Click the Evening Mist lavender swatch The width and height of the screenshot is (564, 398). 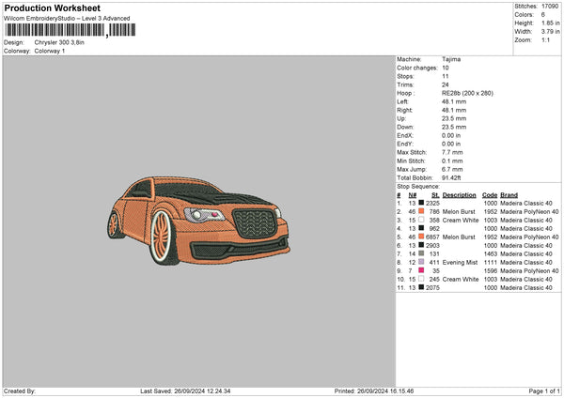coord(420,262)
